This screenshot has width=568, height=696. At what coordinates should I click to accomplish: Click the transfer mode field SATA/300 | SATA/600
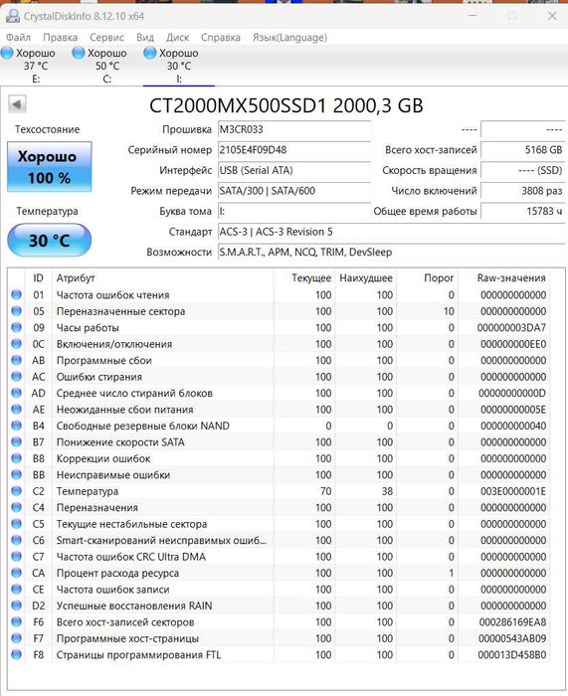[x=294, y=191]
